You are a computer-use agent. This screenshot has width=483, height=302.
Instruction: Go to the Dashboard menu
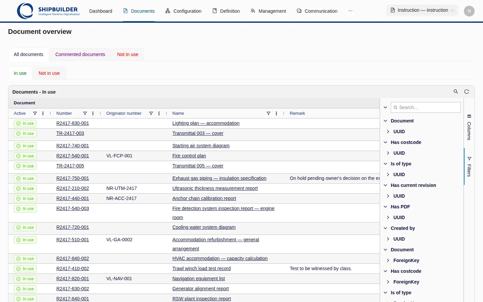(101, 11)
